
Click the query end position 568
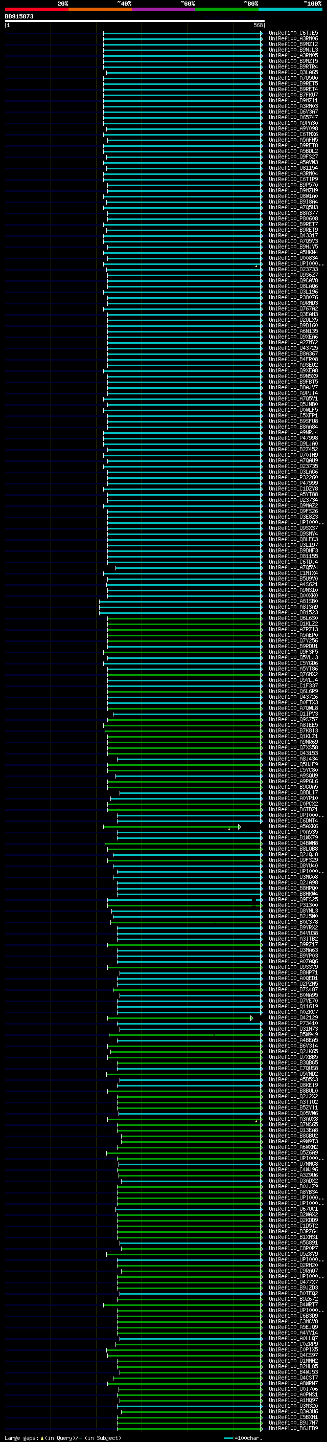click(258, 25)
